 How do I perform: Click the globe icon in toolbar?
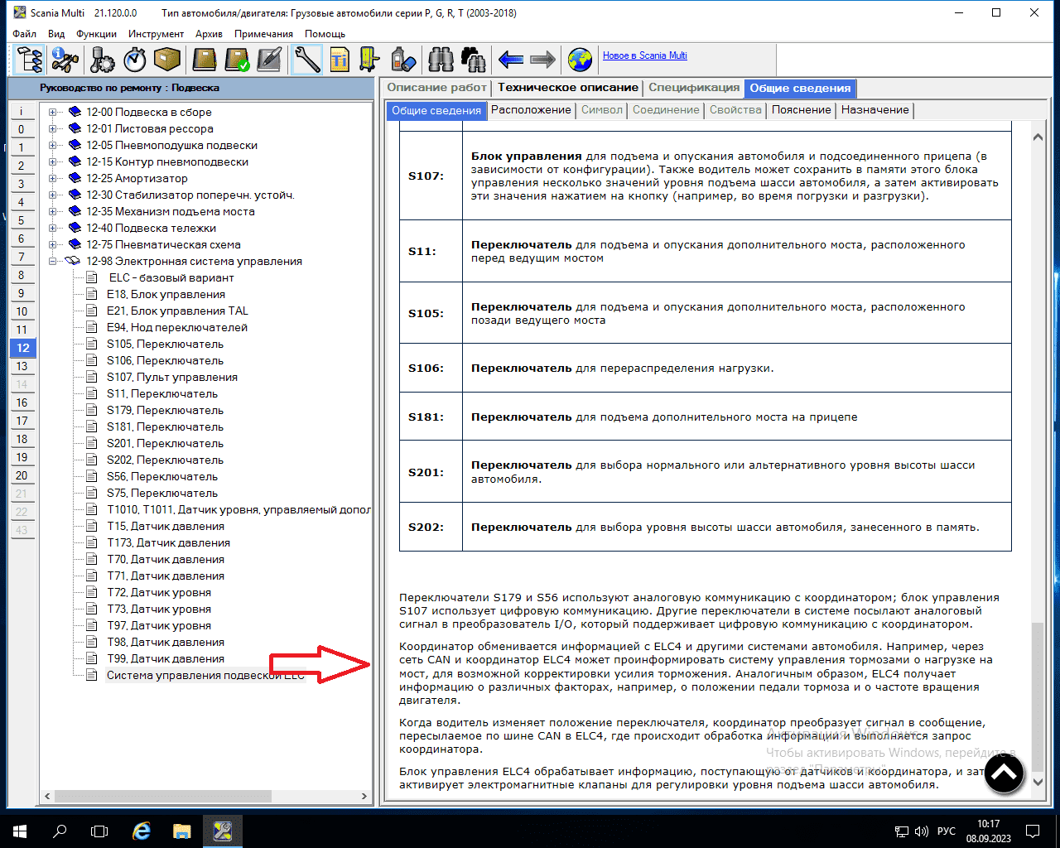[x=580, y=60]
